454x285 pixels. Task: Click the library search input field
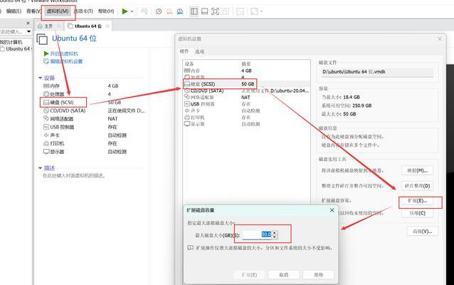coord(12,31)
